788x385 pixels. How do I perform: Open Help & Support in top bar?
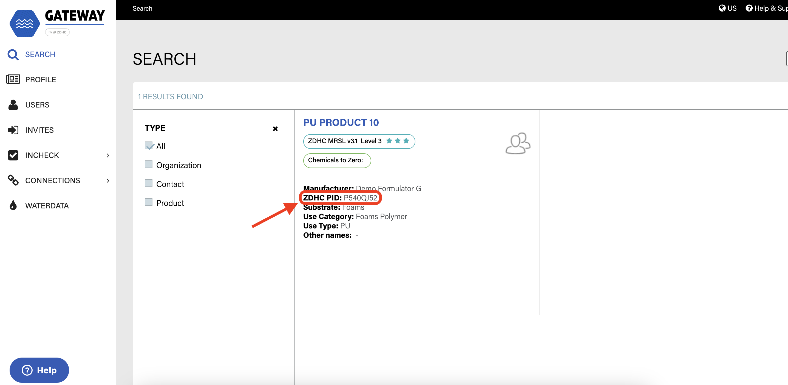point(766,8)
